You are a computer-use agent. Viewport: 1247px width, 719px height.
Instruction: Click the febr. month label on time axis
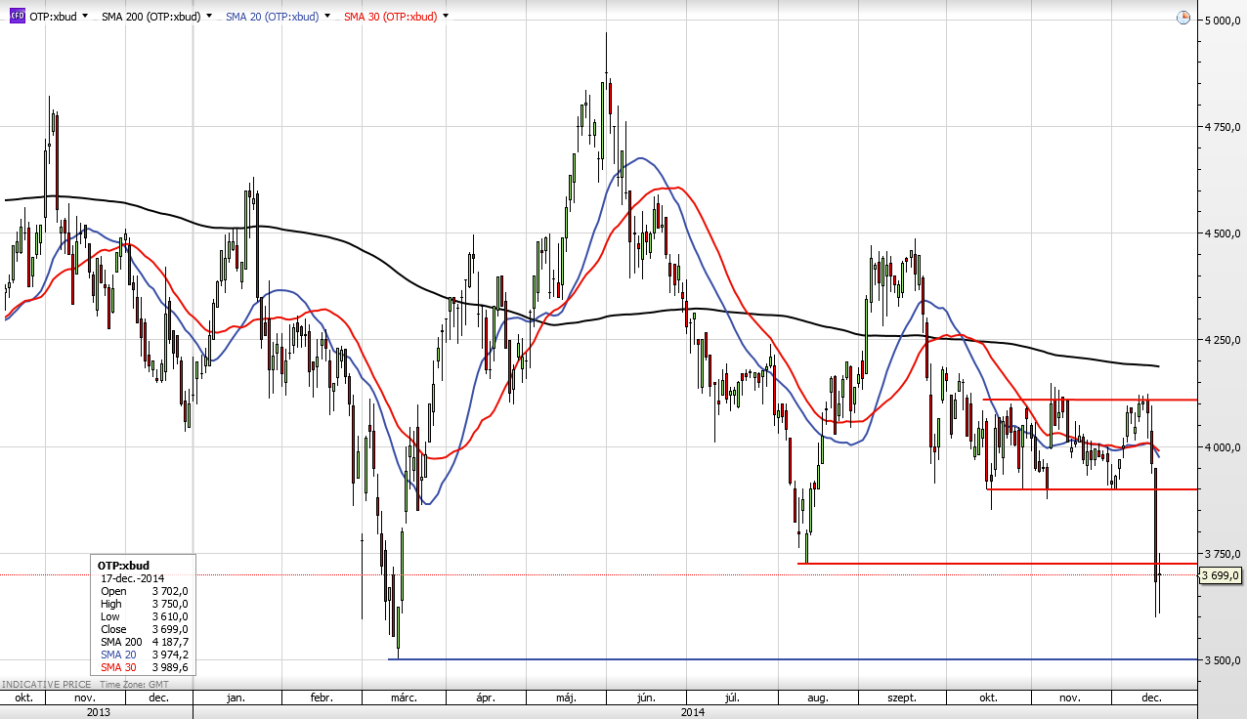[x=322, y=698]
